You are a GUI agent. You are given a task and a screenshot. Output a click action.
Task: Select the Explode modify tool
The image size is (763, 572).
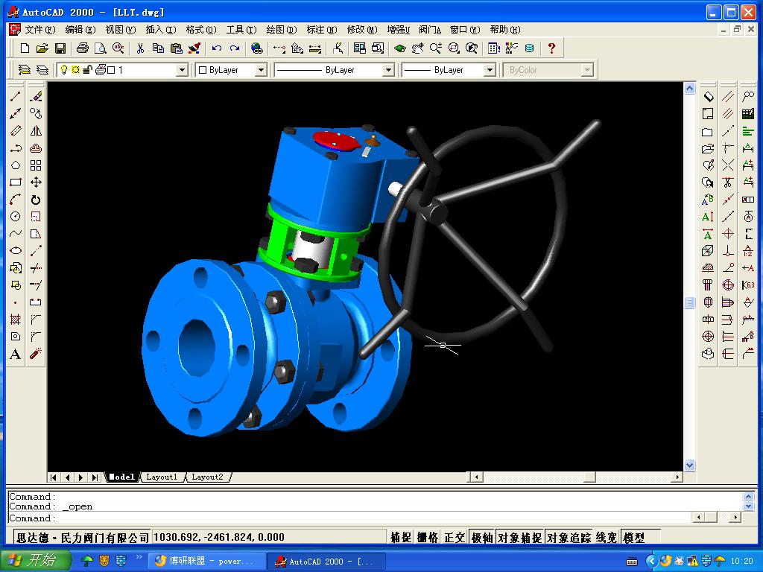pos(36,354)
